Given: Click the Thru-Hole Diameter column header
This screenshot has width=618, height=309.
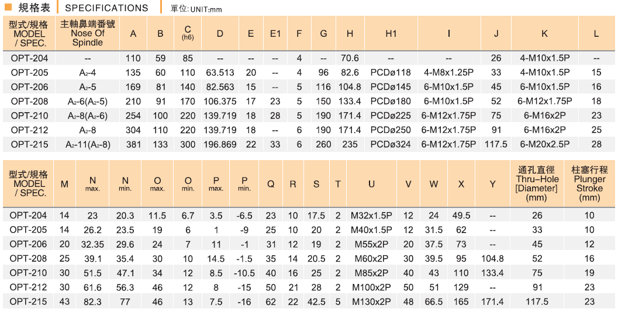Looking at the screenshot, I should [537, 183].
